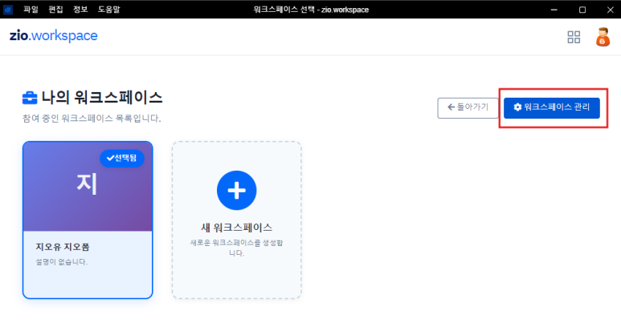Open the 도움말 menu
This screenshot has width=621, height=327.
click(110, 10)
